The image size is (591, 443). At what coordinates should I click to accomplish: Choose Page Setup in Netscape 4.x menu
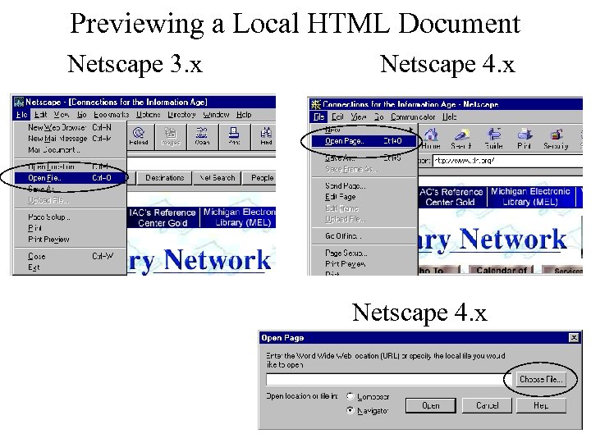click(x=364, y=253)
